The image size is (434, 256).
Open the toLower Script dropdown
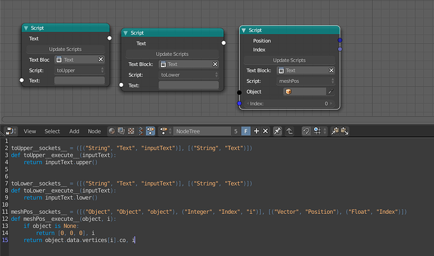(x=189, y=75)
